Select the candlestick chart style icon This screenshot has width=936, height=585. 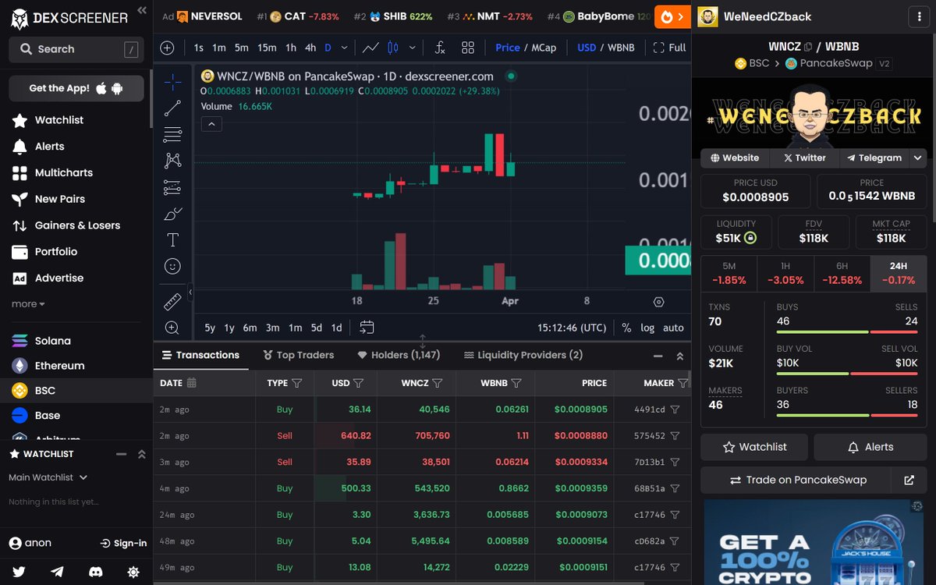pyautogui.click(x=392, y=48)
